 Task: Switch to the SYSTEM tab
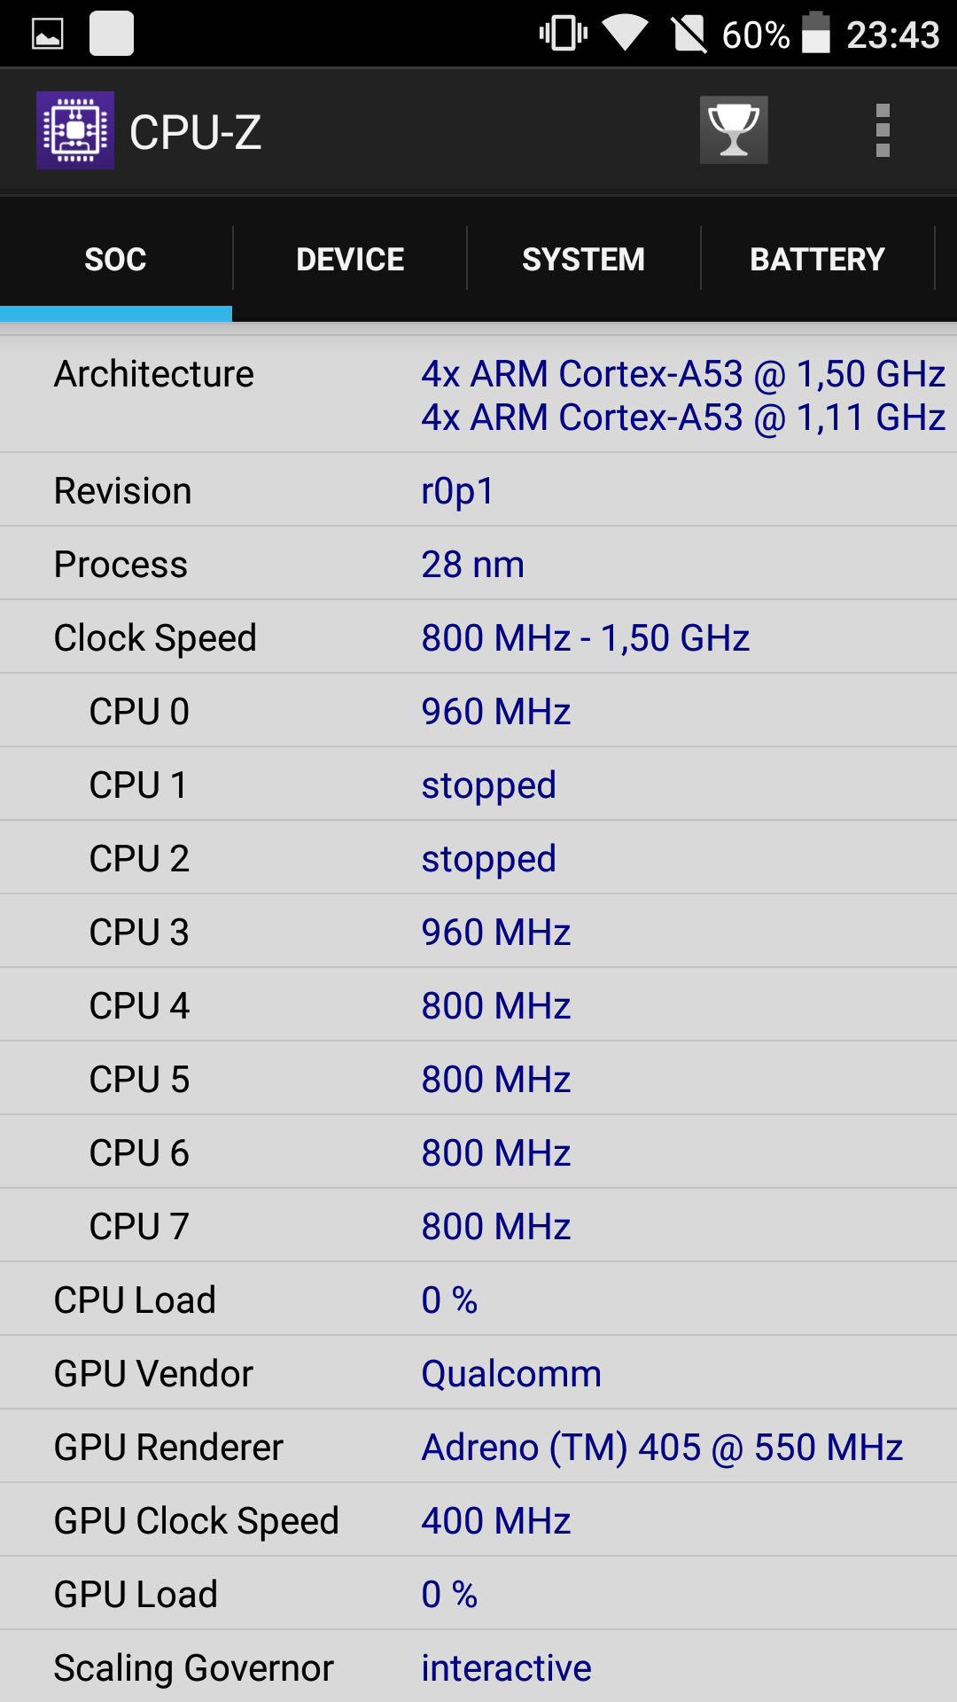tap(583, 259)
